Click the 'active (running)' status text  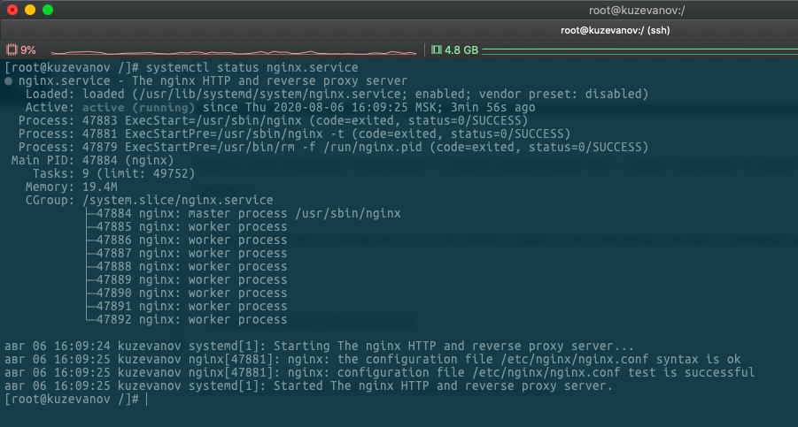(138, 108)
